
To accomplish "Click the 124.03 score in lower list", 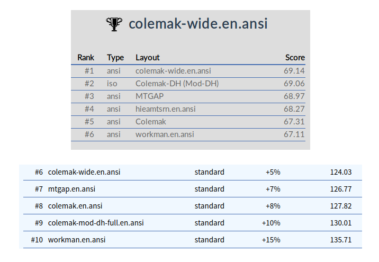I will [341, 172].
